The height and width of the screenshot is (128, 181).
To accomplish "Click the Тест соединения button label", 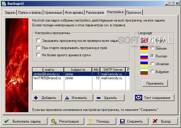I will pyautogui.click(x=157, y=98).
